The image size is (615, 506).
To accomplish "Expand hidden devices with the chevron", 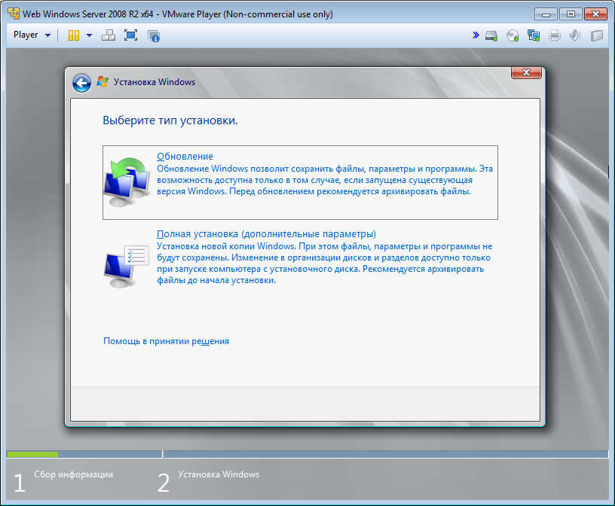I will click(x=476, y=35).
